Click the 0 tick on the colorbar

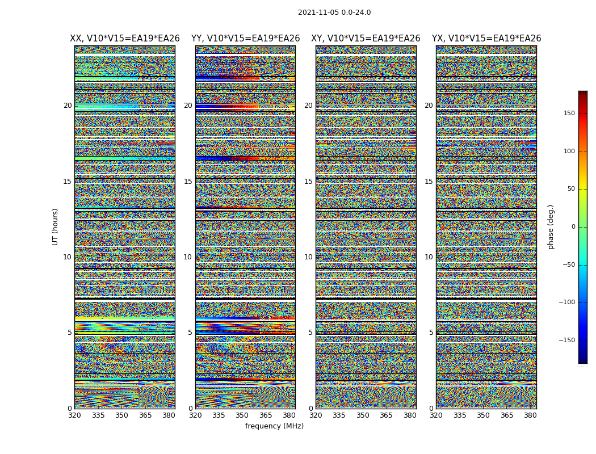point(573,227)
